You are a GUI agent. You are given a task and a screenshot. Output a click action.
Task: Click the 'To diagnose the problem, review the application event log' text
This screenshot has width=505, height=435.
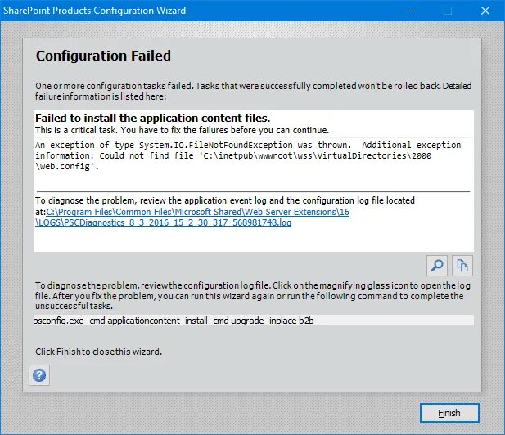pos(225,200)
